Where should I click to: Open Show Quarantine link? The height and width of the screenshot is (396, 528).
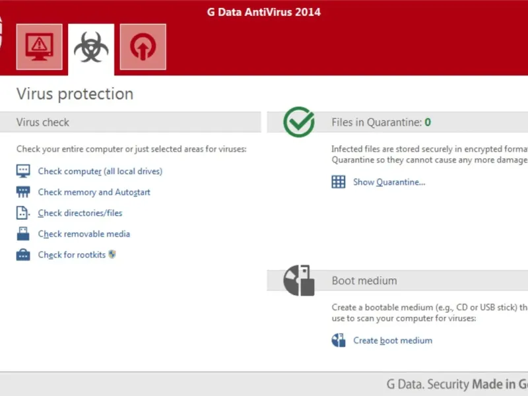pyautogui.click(x=389, y=182)
